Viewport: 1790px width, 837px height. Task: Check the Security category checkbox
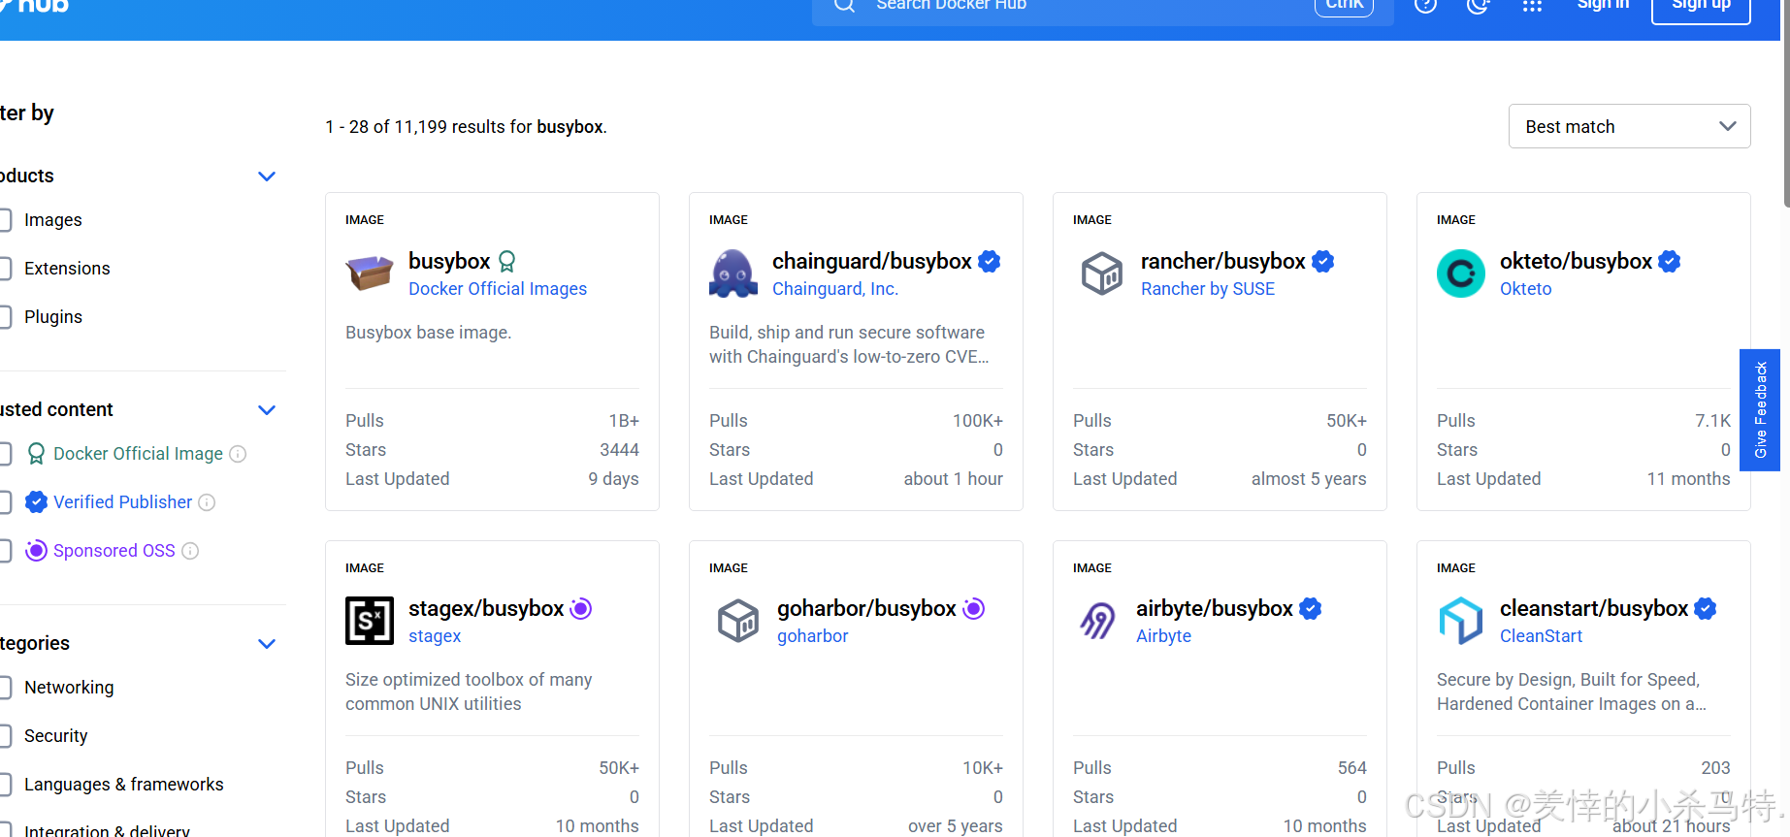(5, 736)
